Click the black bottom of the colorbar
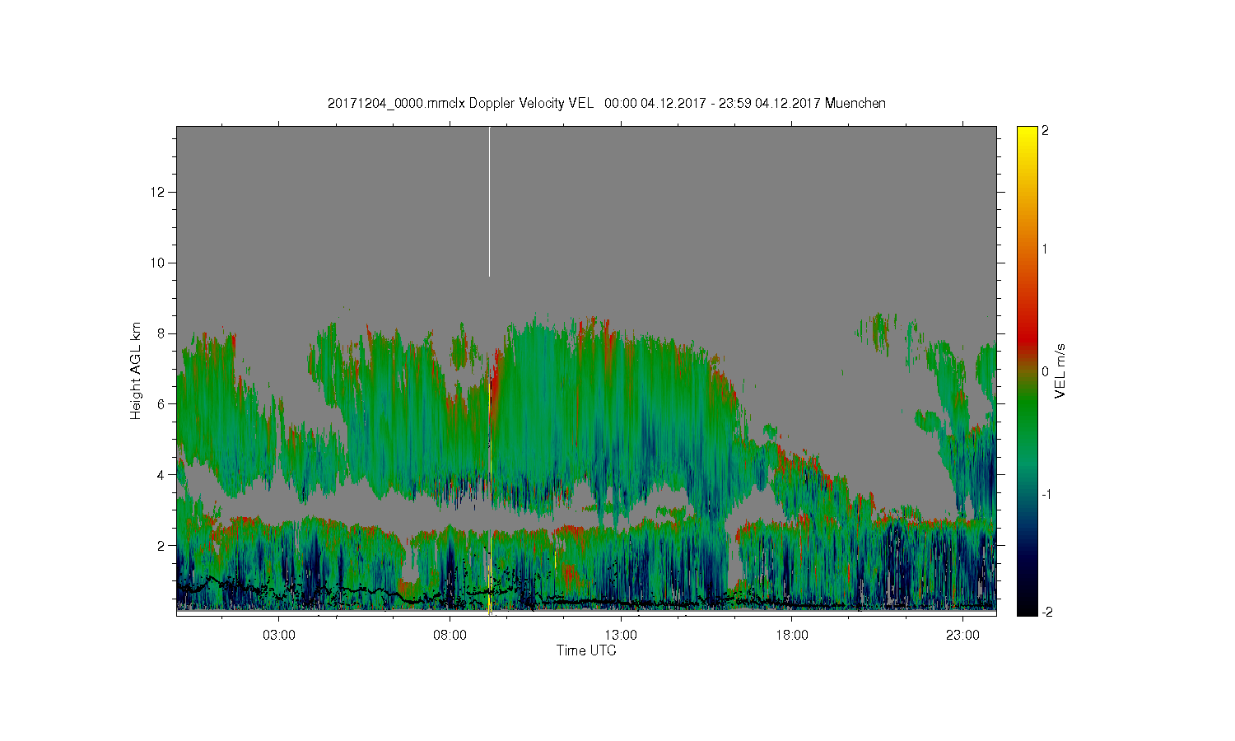The image size is (1235, 741). [1027, 608]
